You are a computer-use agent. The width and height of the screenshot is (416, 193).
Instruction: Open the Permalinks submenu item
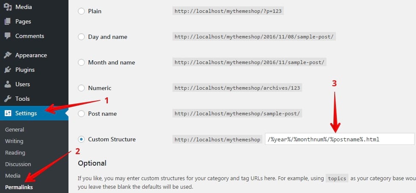coord(19,187)
